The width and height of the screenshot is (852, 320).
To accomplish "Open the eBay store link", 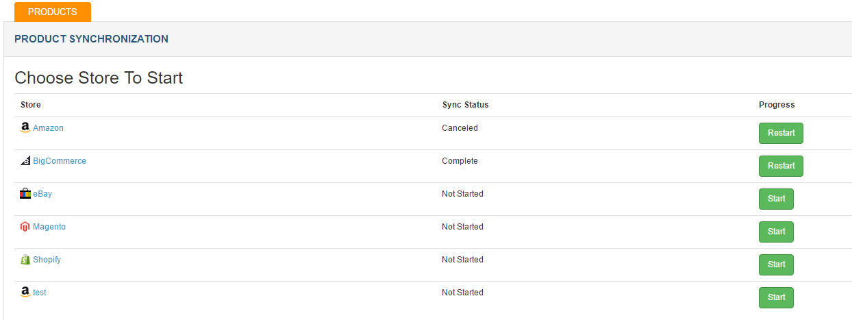I will coord(42,194).
